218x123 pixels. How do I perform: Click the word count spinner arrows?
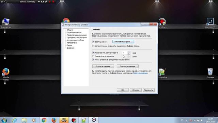coord(129,53)
